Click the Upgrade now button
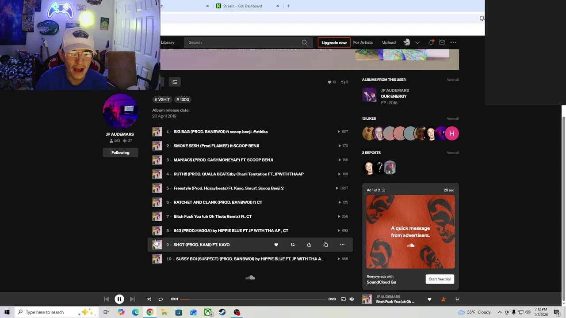This screenshot has width=566, height=318. pyautogui.click(x=334, y=42)
